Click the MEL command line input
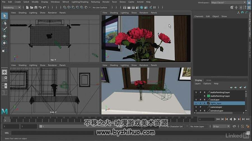 coord(53,133)
